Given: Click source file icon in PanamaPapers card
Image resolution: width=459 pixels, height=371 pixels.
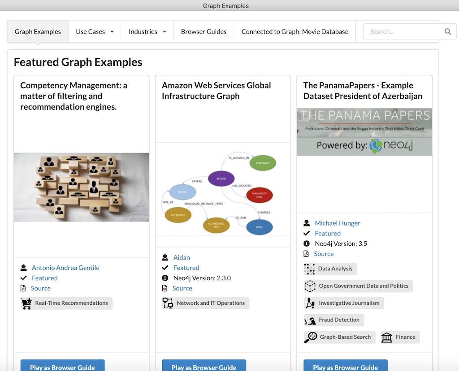Looking at the screenshot, I should pos(306,254).
